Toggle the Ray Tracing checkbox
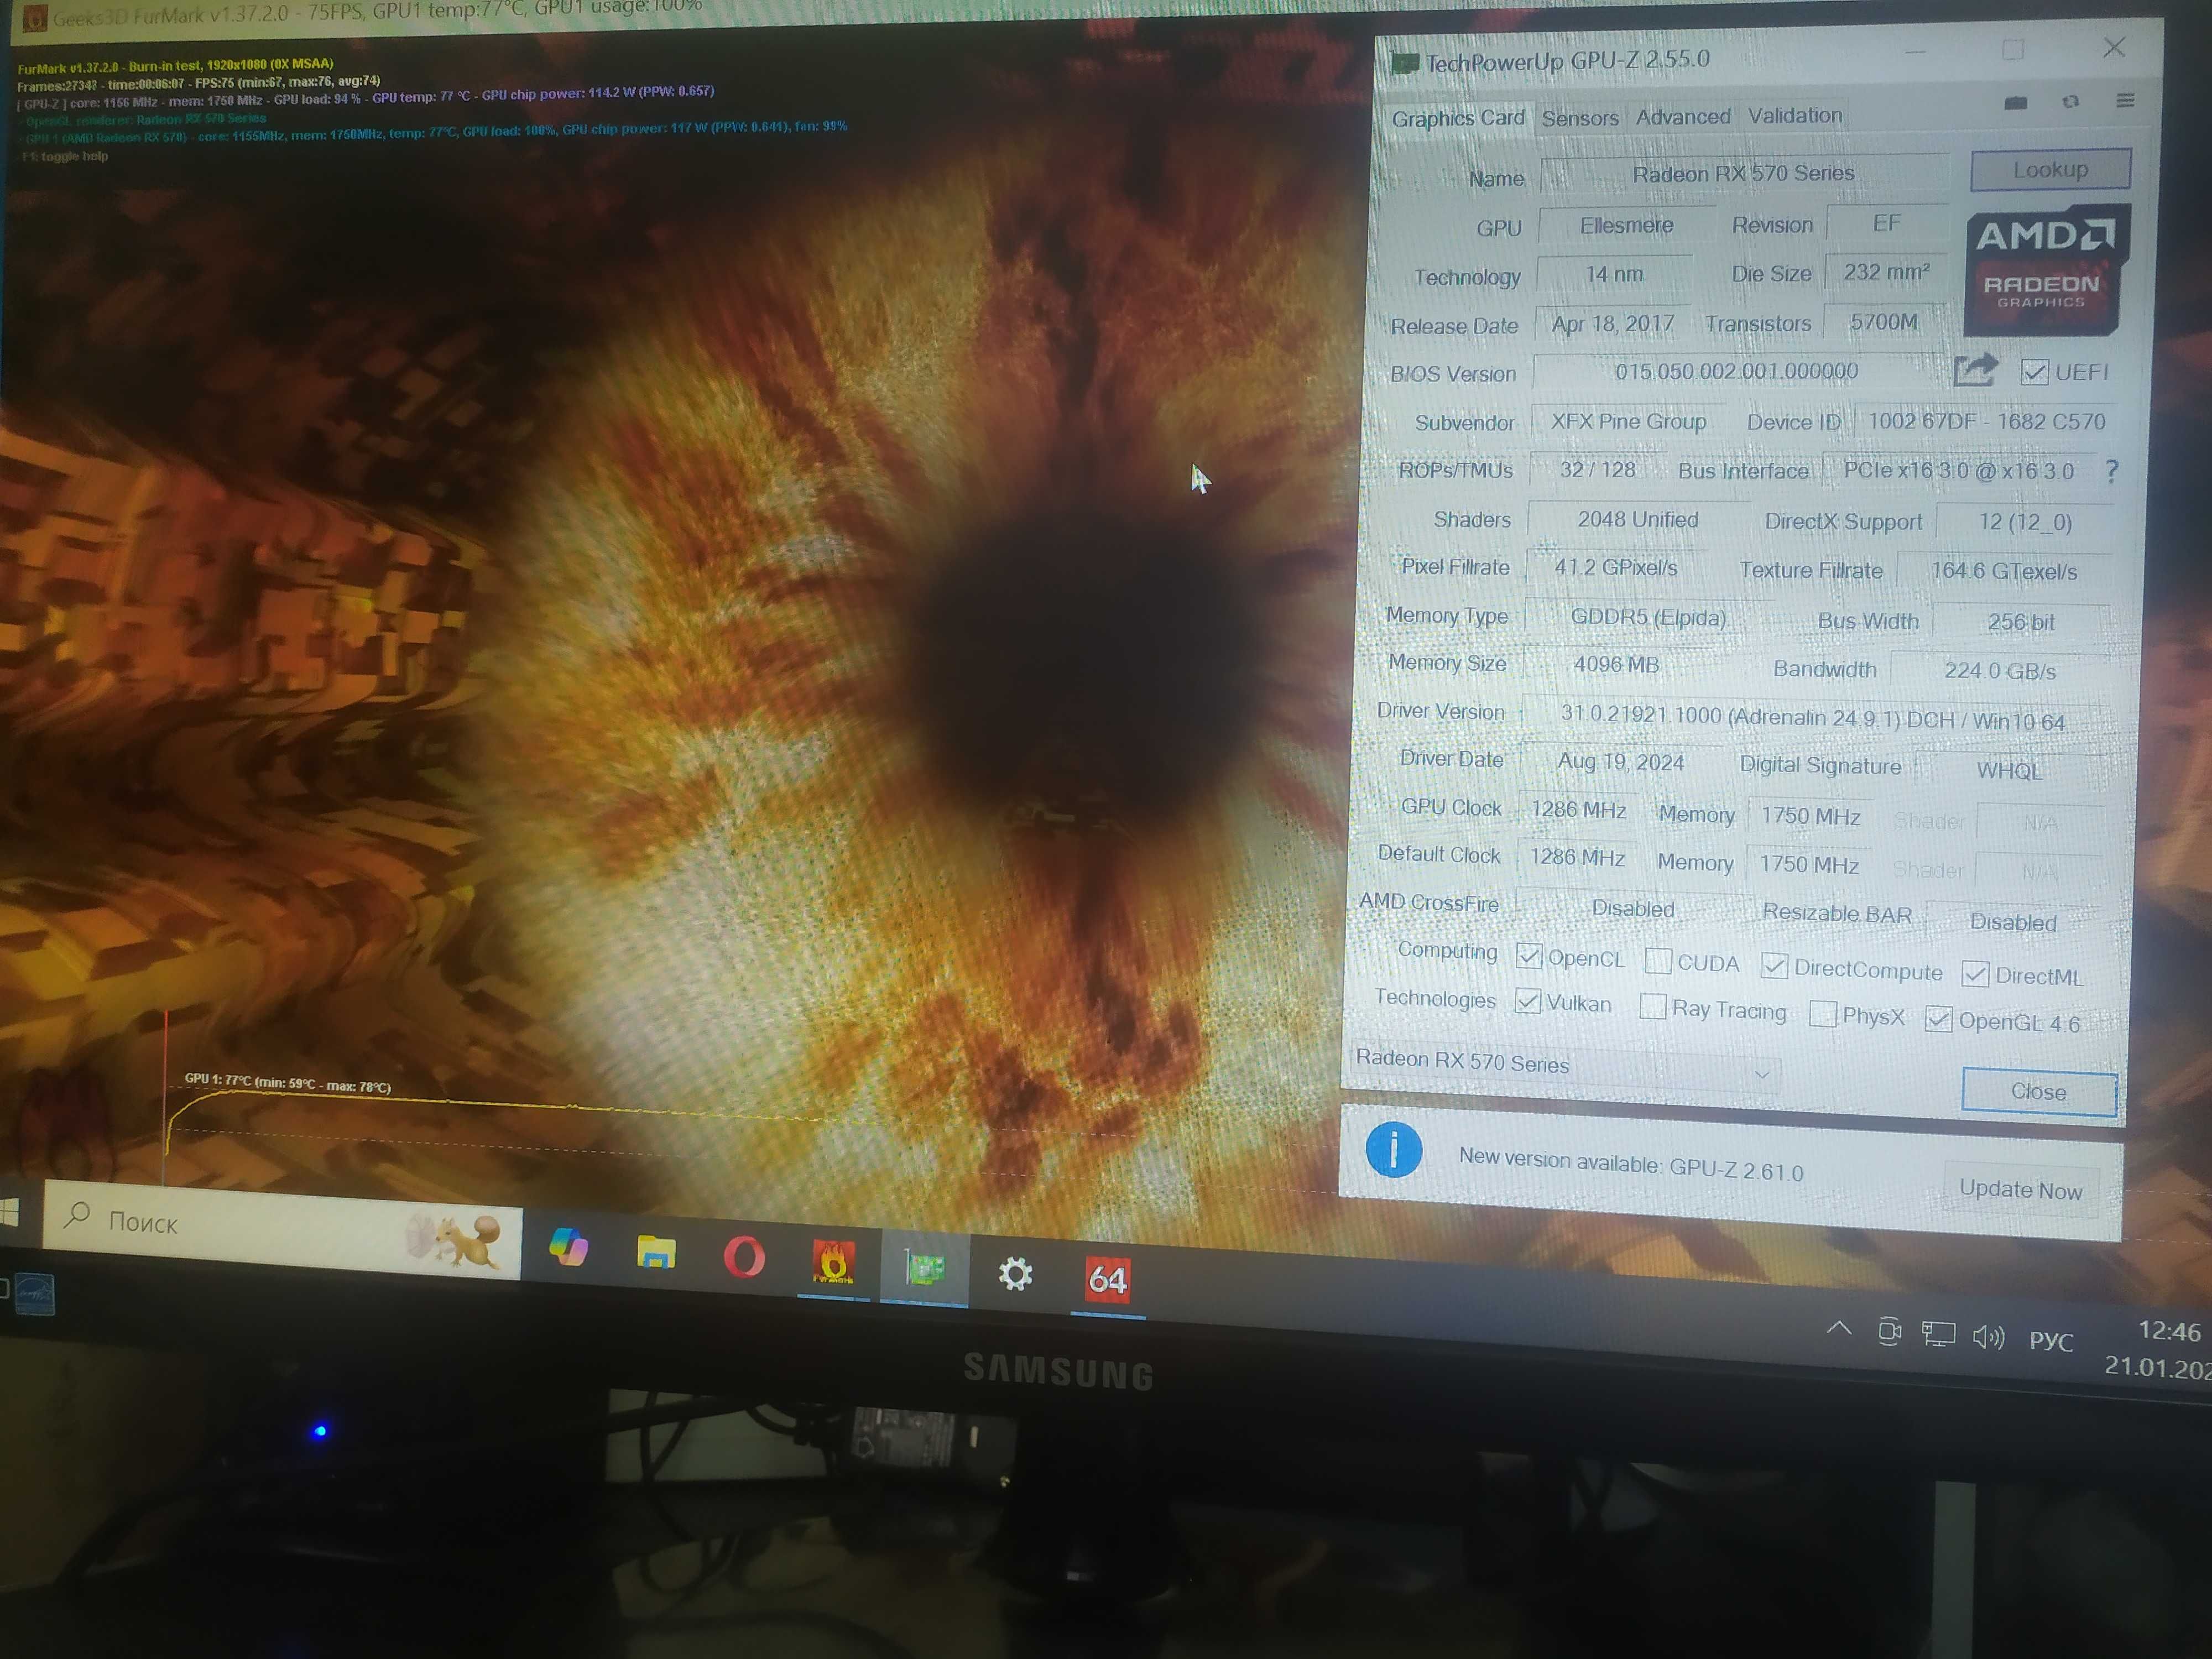Screen dimensions: 2212x1659 (x=1653, y=1006)
